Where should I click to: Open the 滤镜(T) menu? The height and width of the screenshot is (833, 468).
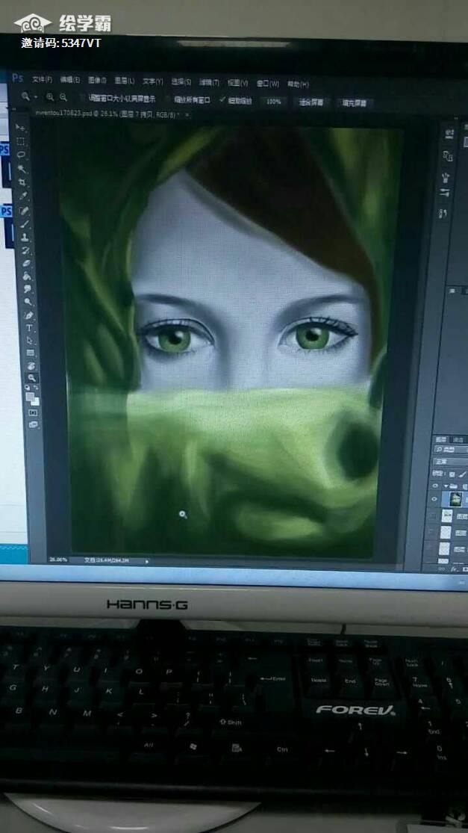(209, 82)
